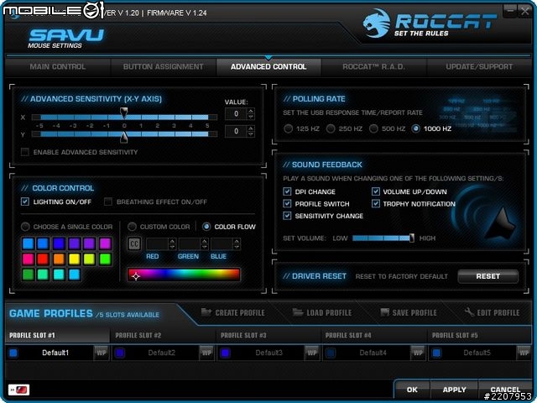Click the Y axis sensitivity slider handle

pyautogui.click(x=124, y=137)
